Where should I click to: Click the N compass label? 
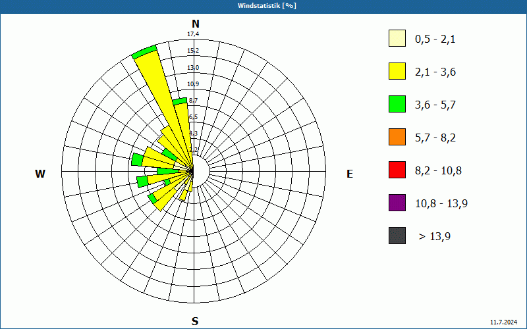click(195, 24)
